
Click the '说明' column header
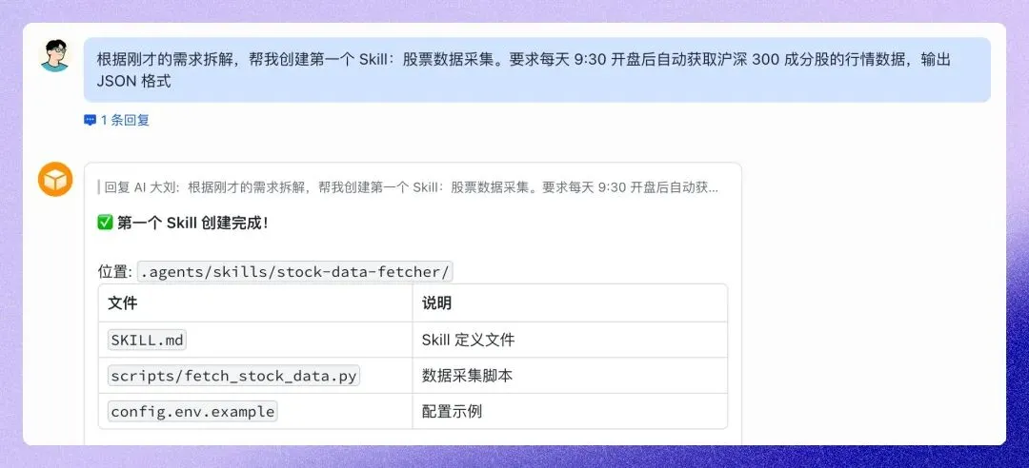pyautogui.click(x=570, y=302)
